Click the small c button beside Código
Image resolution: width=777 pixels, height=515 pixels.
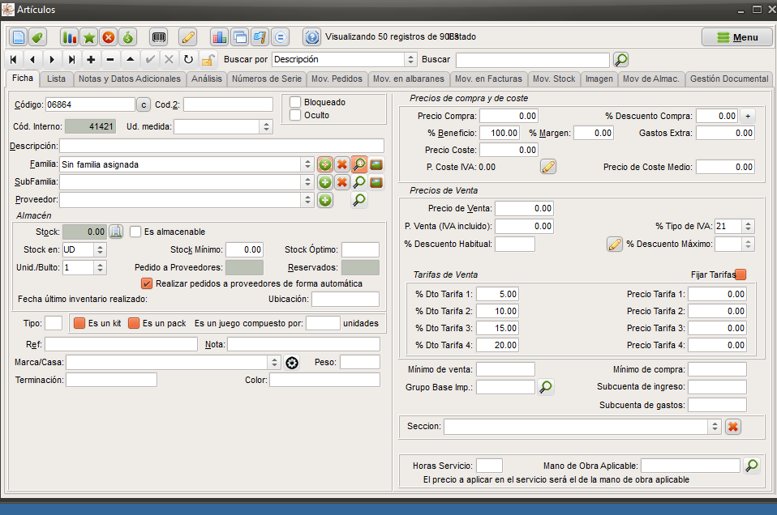144,105
